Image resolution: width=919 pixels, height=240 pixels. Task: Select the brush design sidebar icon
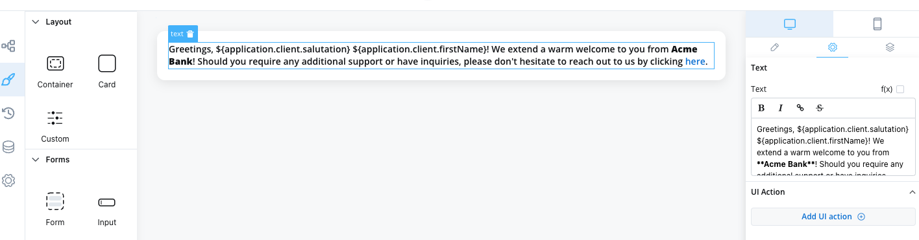pos(8,80)
